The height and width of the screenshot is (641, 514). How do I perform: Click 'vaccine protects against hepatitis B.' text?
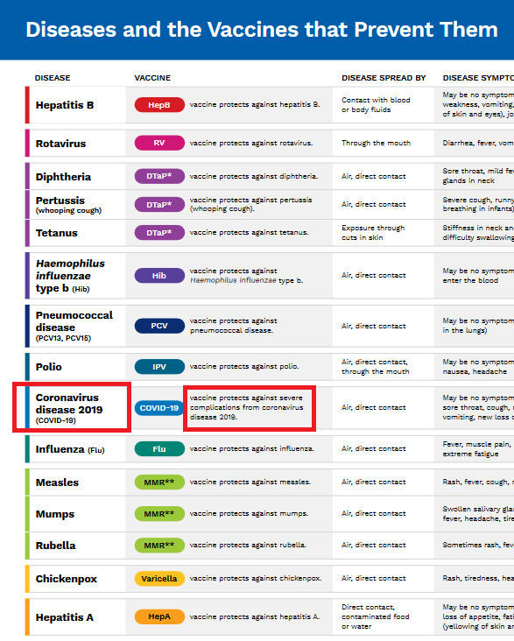[x=255, y=105]
